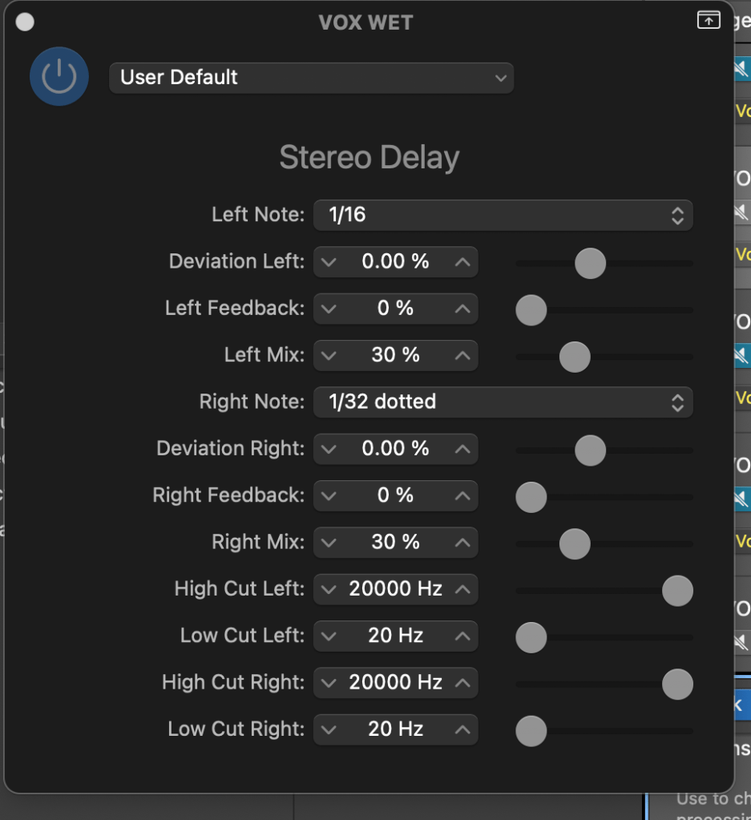Screen dimensions: 751x820
Task: Click the open-in-window icon in the title bar
Action: [x=709, y=20]
